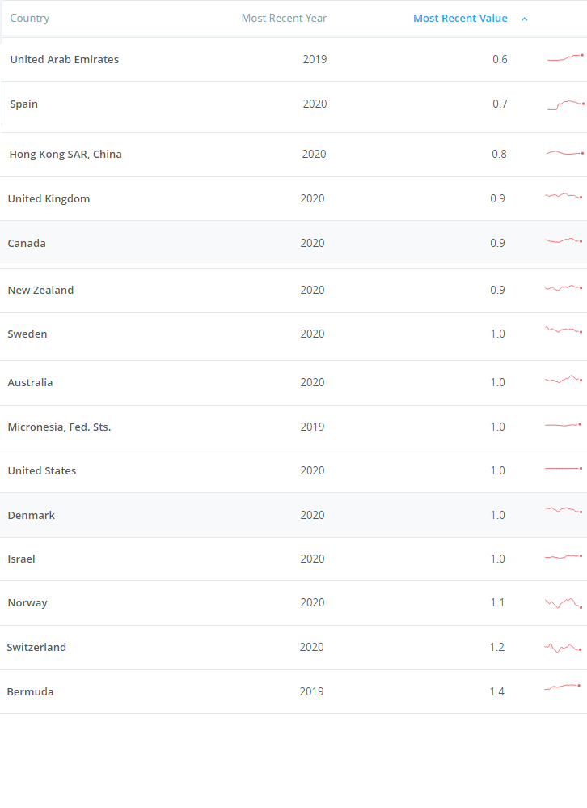The image size is (587, 808).
Task: Open the United Kingdom country link
Action: click(49, 199)
